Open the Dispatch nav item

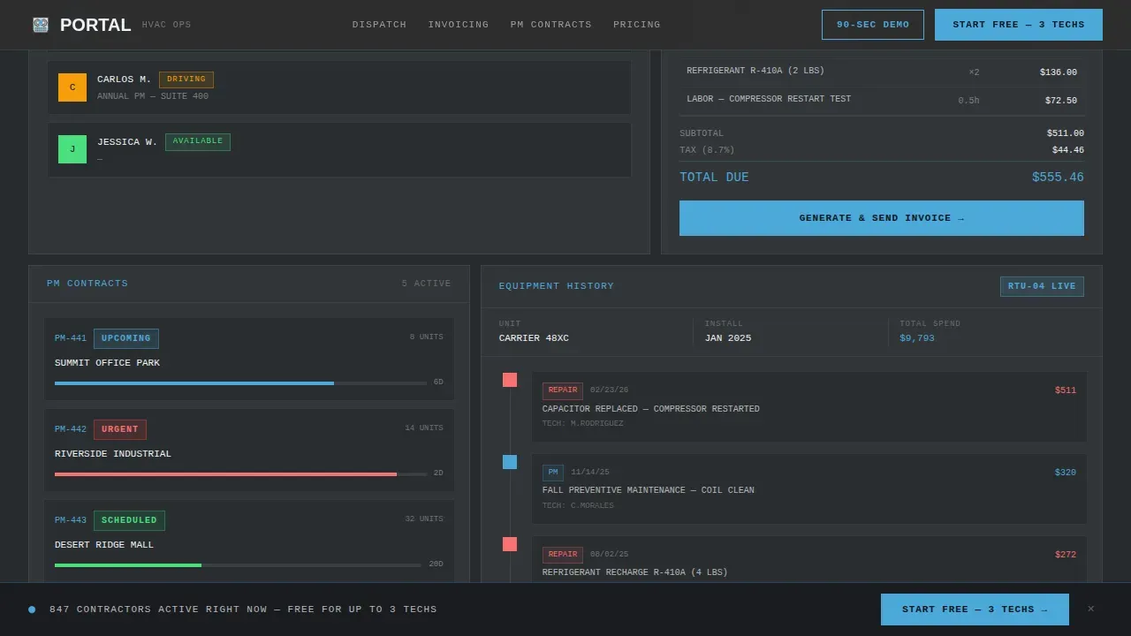(x=379, y=25)
